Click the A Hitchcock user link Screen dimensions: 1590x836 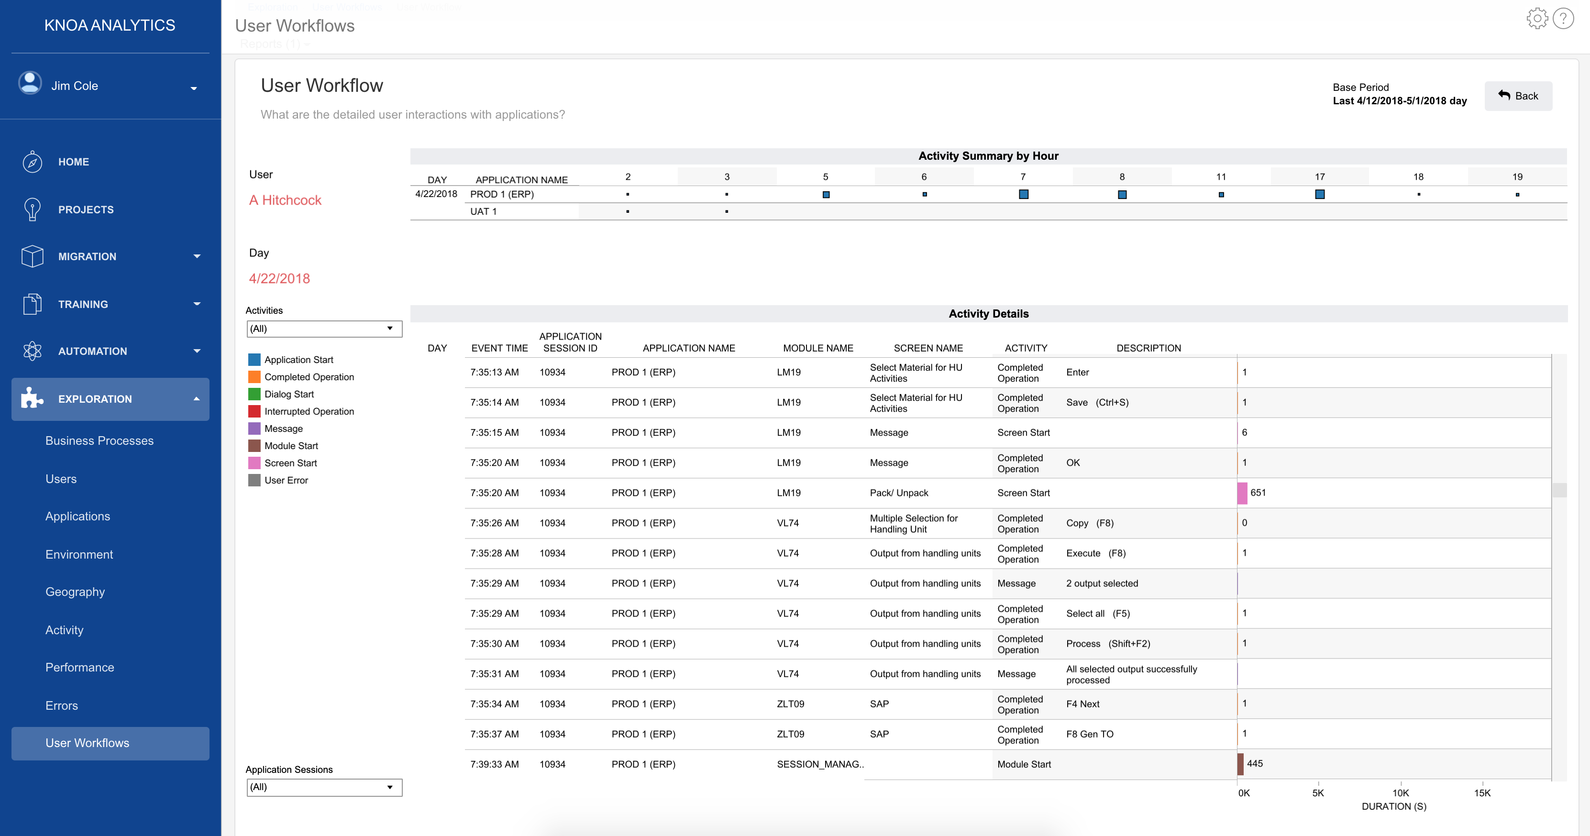click(285, 200)
